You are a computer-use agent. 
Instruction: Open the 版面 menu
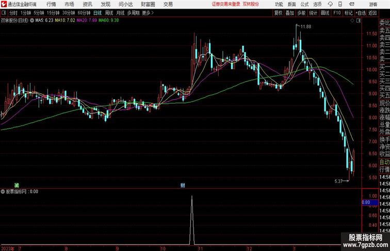(292, 4)
